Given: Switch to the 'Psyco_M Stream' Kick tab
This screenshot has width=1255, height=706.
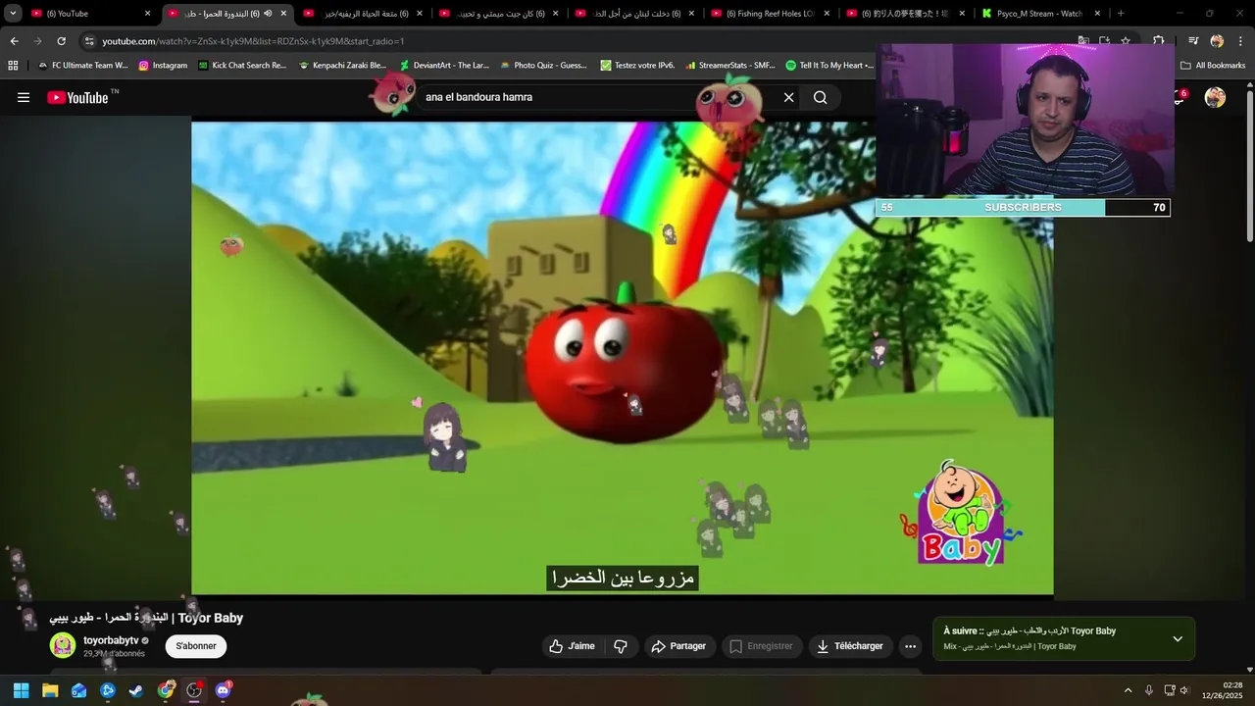Looking at the screenshot, I should click(1043, 14).
